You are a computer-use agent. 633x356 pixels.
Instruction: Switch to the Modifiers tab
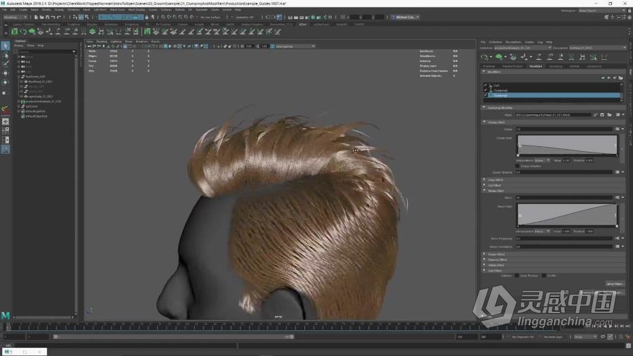coord(536,67)
